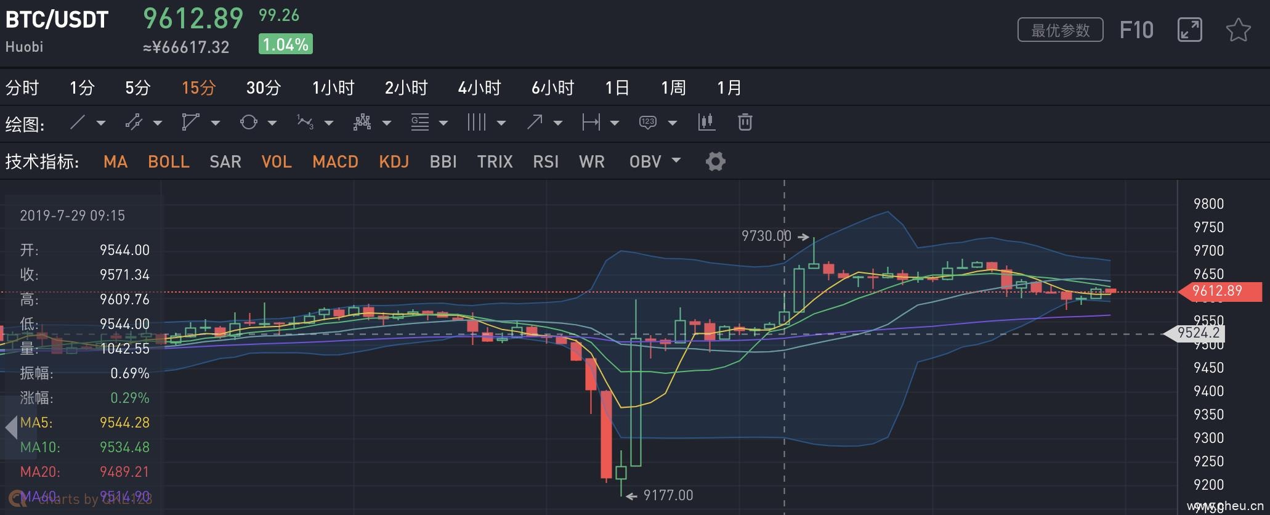Select the arrow drawing tool
This screenshot has width=1270, height=515.
535,122
